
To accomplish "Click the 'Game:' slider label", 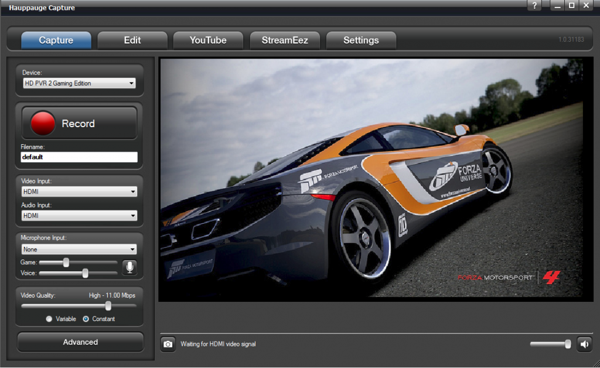I will [x=29, y=263].
